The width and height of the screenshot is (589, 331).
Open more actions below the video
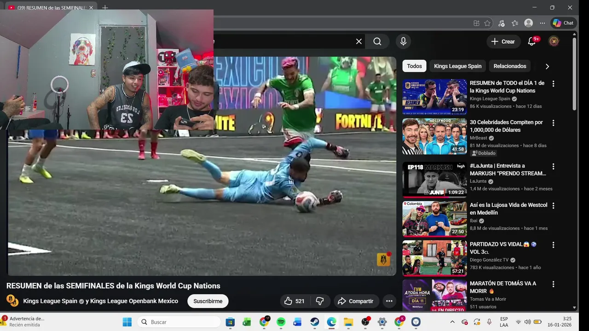tap(389, 301)
